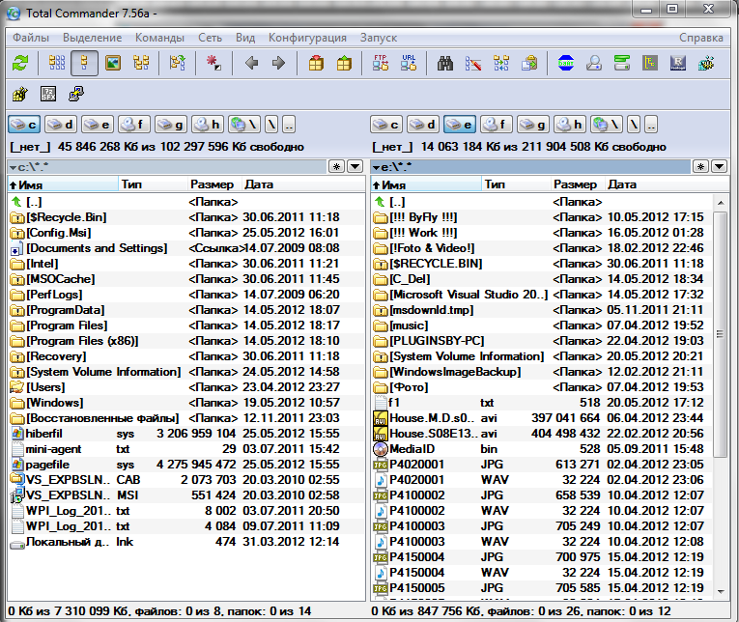Open left panel directory history dropdown arrow
Viewport: 739px width, 622px height.
pyautogui.click(x=355, y=166)
